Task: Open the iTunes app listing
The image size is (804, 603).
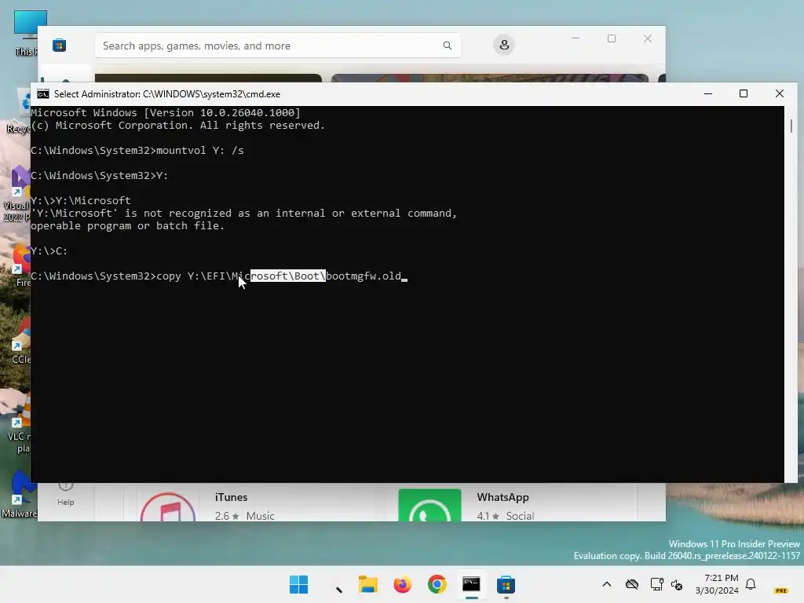Action: click(x=255, y=503)
